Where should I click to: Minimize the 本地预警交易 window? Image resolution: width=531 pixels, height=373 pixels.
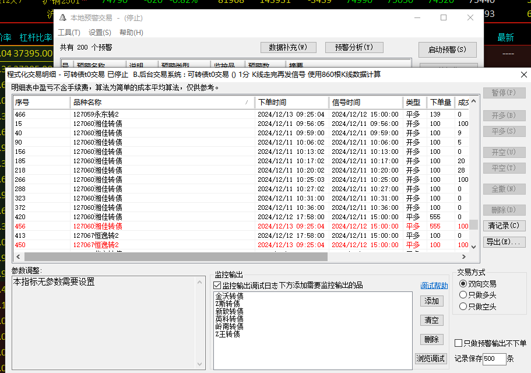tap(417, 17)
